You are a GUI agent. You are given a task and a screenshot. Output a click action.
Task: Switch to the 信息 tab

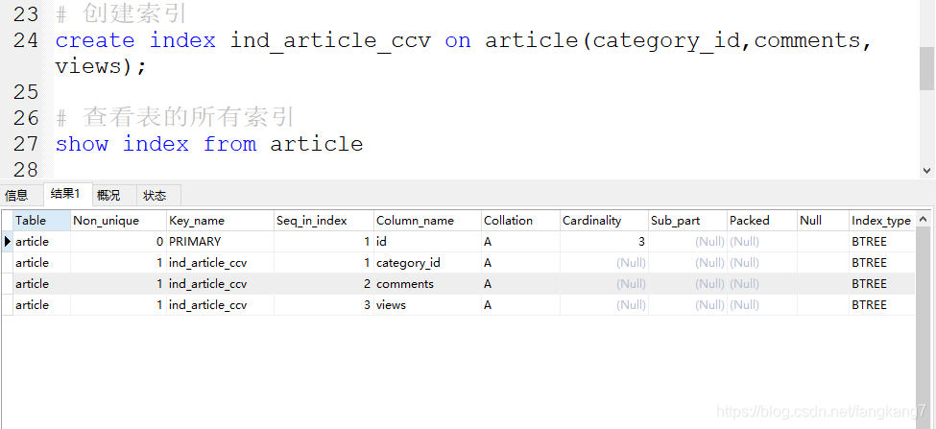pyautogui.click(x=16, y=195)
